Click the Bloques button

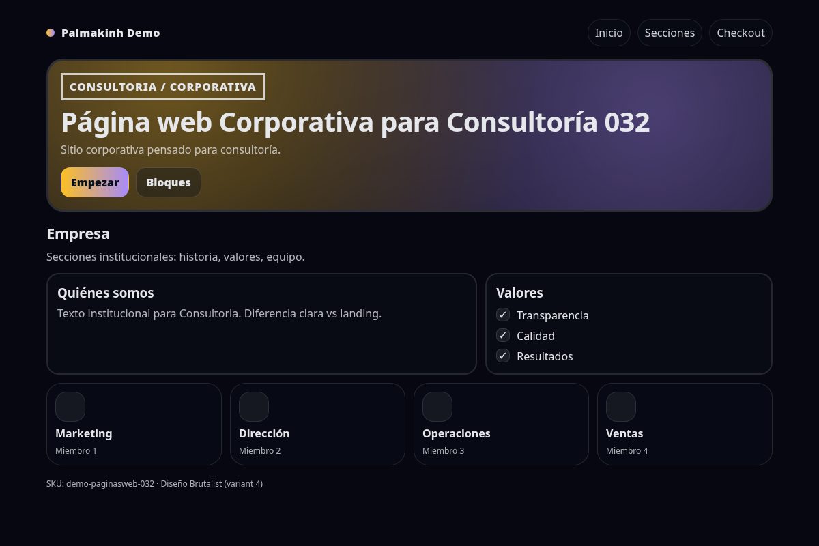[x=168, y=182]
